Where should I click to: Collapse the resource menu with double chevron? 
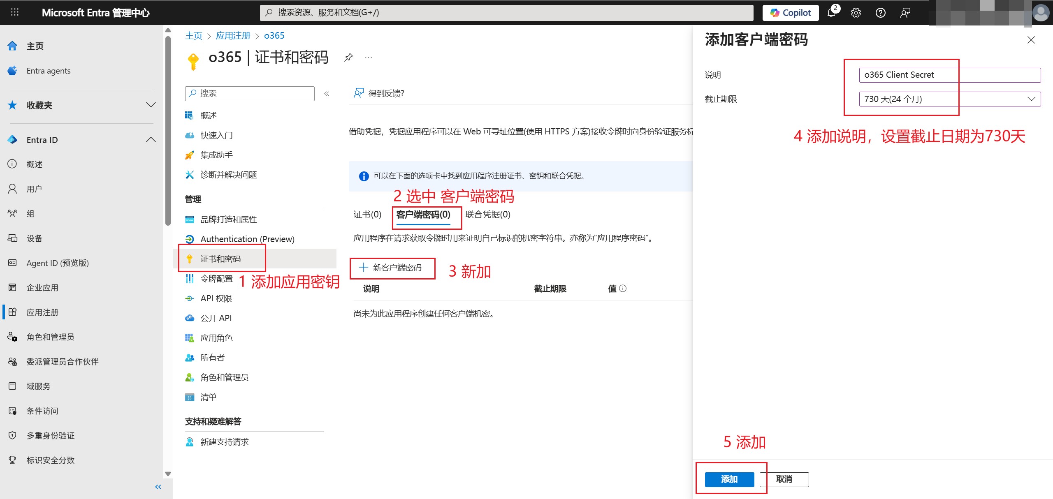[x=327, y=94]
